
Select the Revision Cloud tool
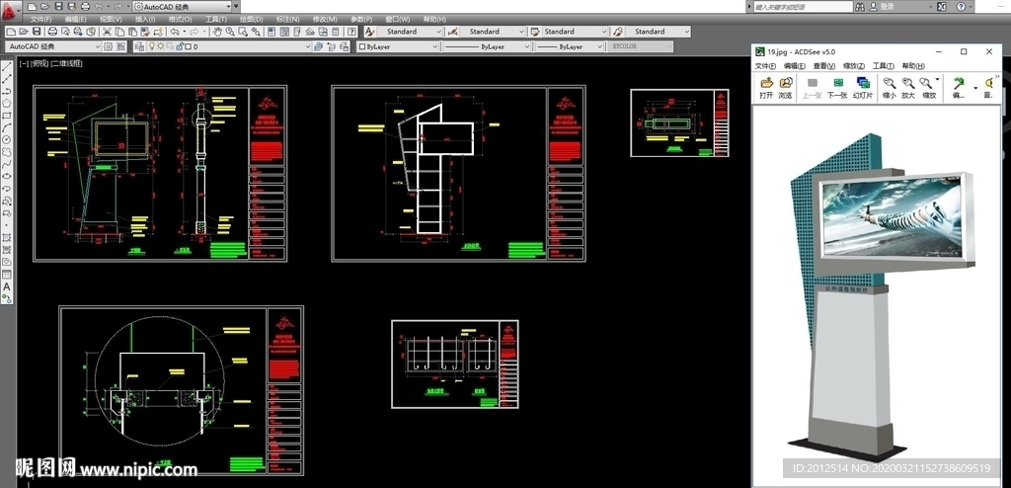point(7,152)
